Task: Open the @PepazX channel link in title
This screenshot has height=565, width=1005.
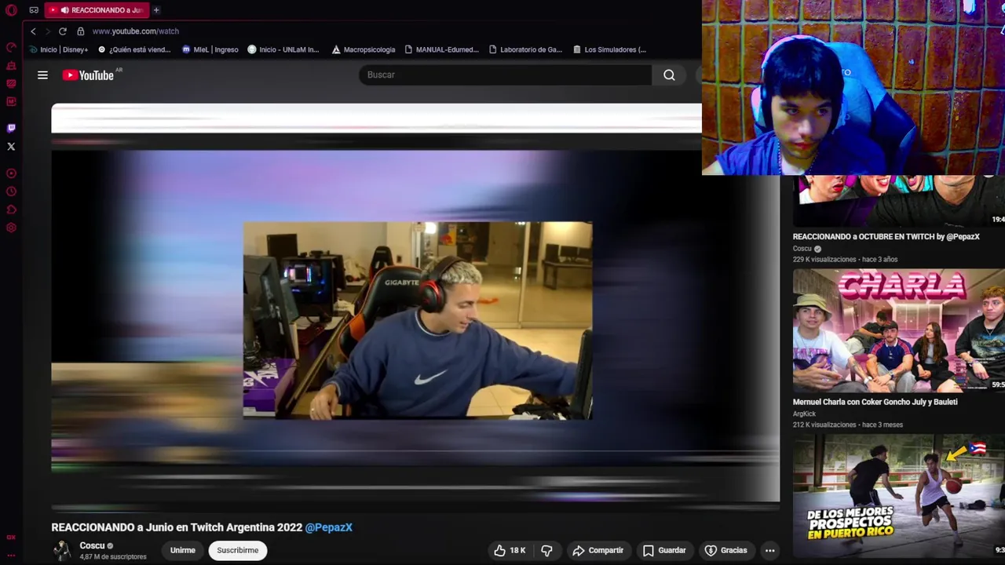Action: click(328, 527)
